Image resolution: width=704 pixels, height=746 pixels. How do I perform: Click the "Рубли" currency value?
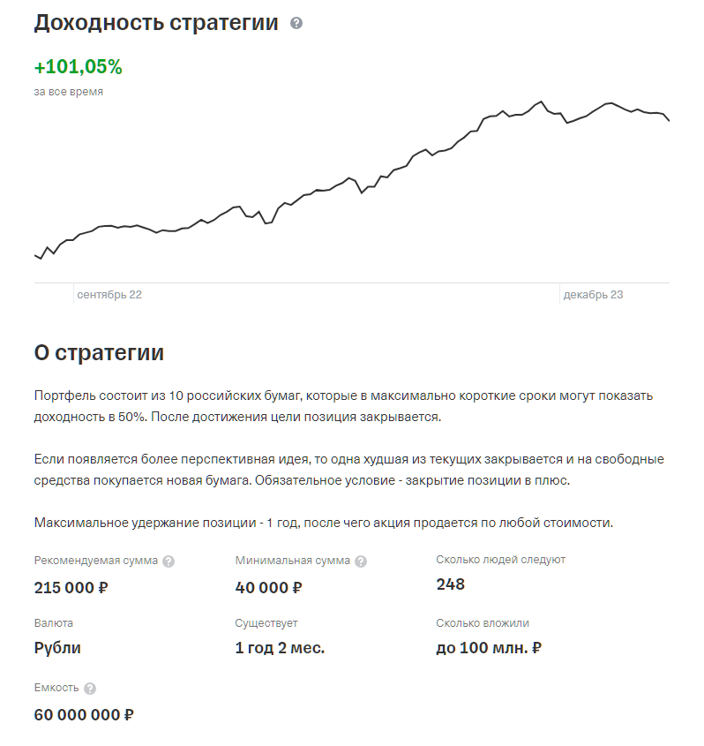(x=57, y=648)
